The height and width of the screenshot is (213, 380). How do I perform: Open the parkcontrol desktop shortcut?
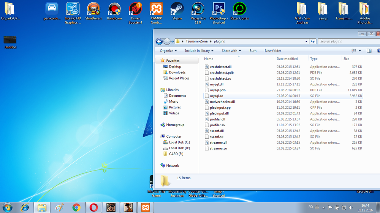tap(52, 11)
